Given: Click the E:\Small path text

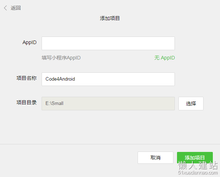Looking at the screenshot, I should coord(54,104).
